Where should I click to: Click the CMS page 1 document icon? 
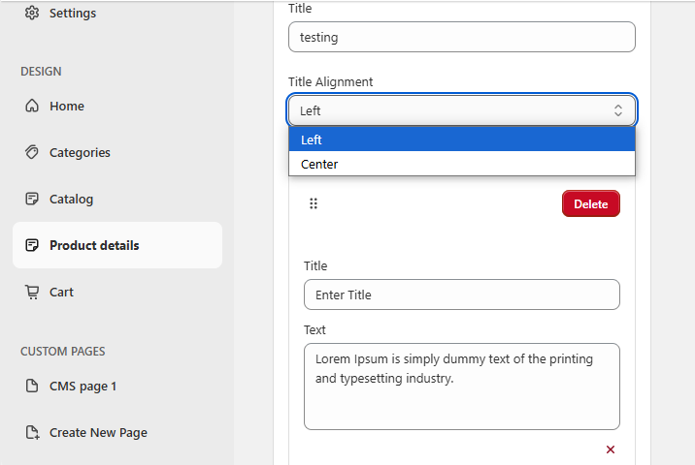(32, 386)
